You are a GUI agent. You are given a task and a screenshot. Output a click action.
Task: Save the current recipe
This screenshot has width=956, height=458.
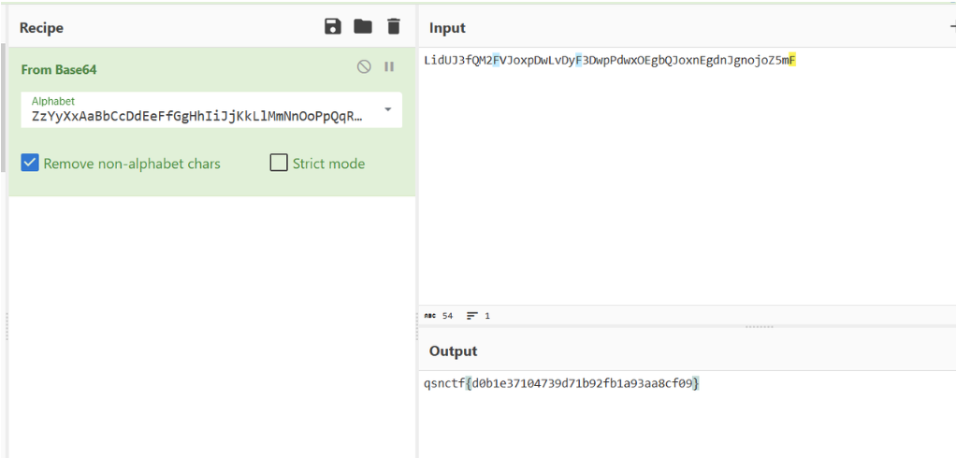point(332,27)
